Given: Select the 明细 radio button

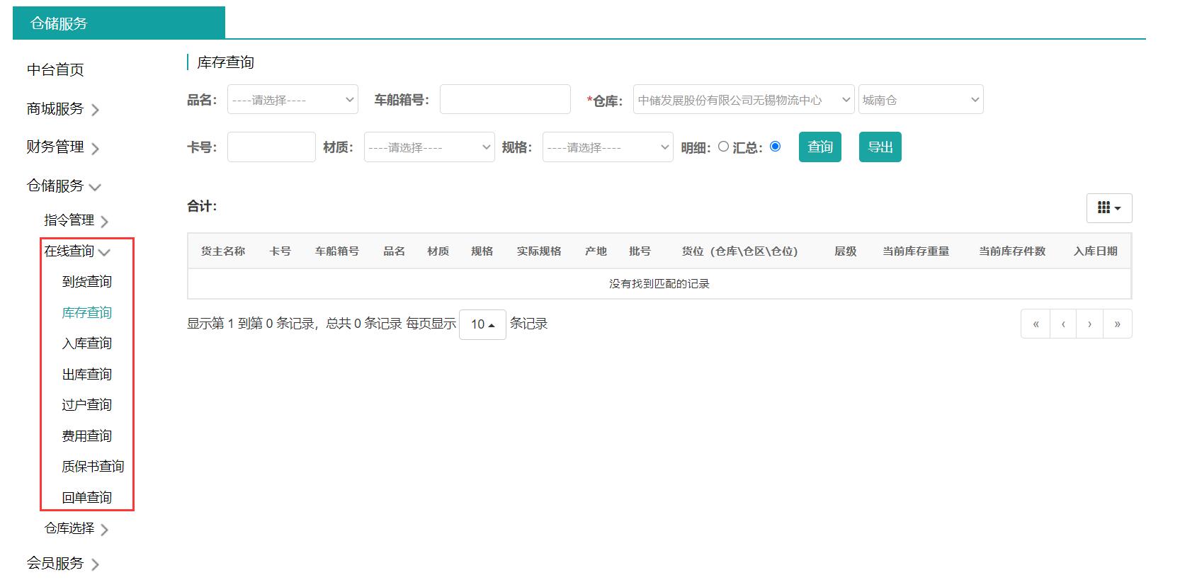Looking at the screenshot, I should click(x=723, y=147).
